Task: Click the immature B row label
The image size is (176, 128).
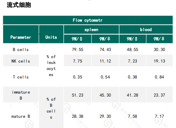Action: (21, 95)
